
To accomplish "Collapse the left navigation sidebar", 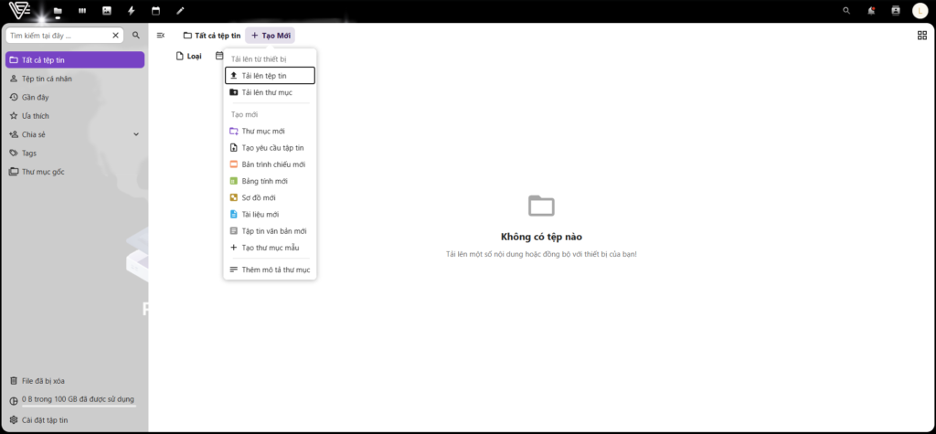I will [x=161, y=36].
